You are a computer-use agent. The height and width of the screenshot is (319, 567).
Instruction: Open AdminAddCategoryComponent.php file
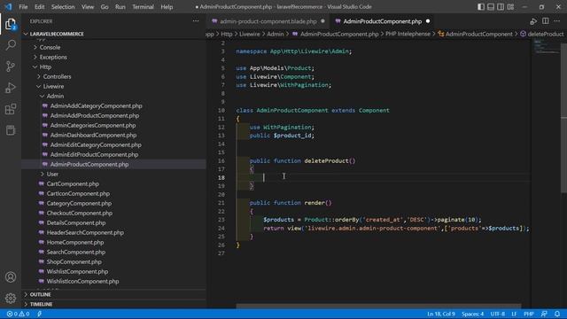coord(96,106)
